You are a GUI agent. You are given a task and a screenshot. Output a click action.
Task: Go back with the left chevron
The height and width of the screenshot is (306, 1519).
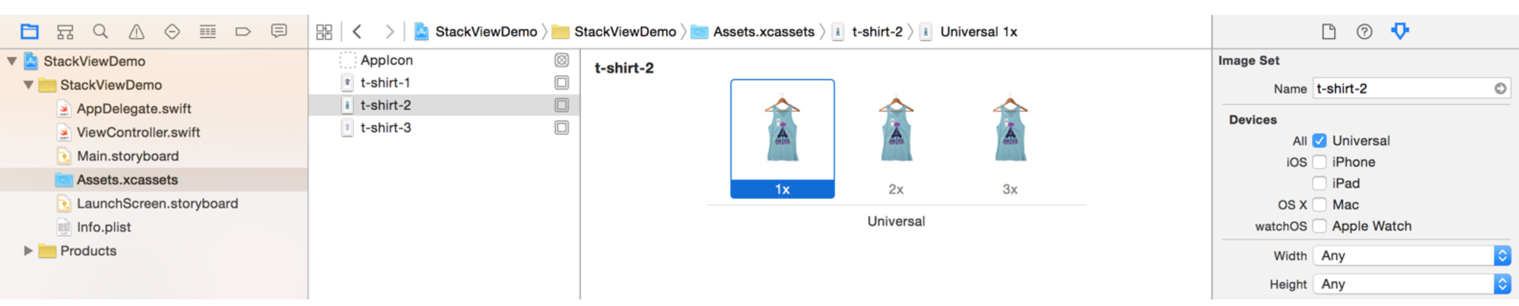[357, 31]
